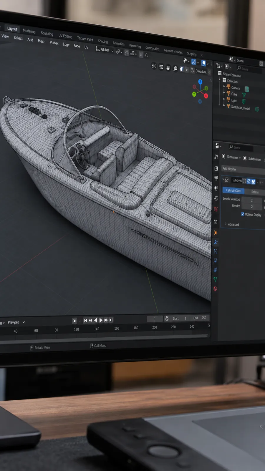This screenshot has width=265, height=471.
Task: Open the Vertex menu
Action: [x=54, y=43]
